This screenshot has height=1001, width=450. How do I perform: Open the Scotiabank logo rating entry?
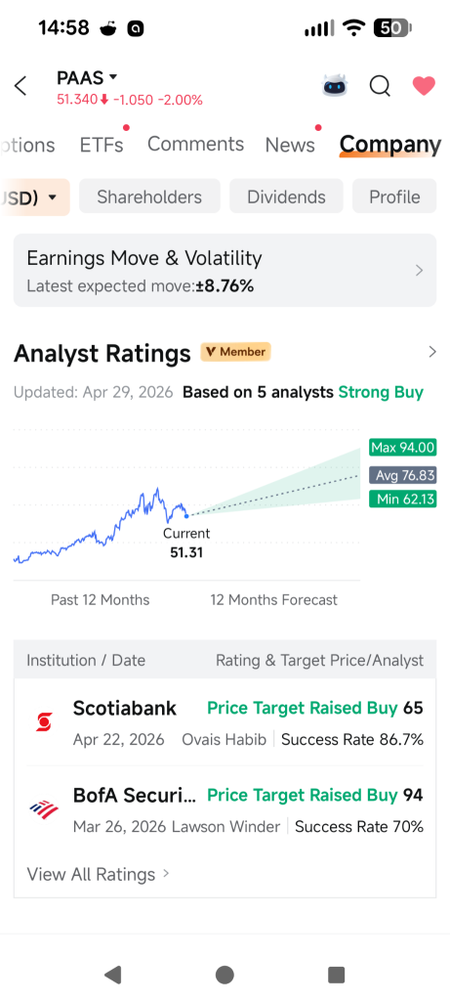44,722
